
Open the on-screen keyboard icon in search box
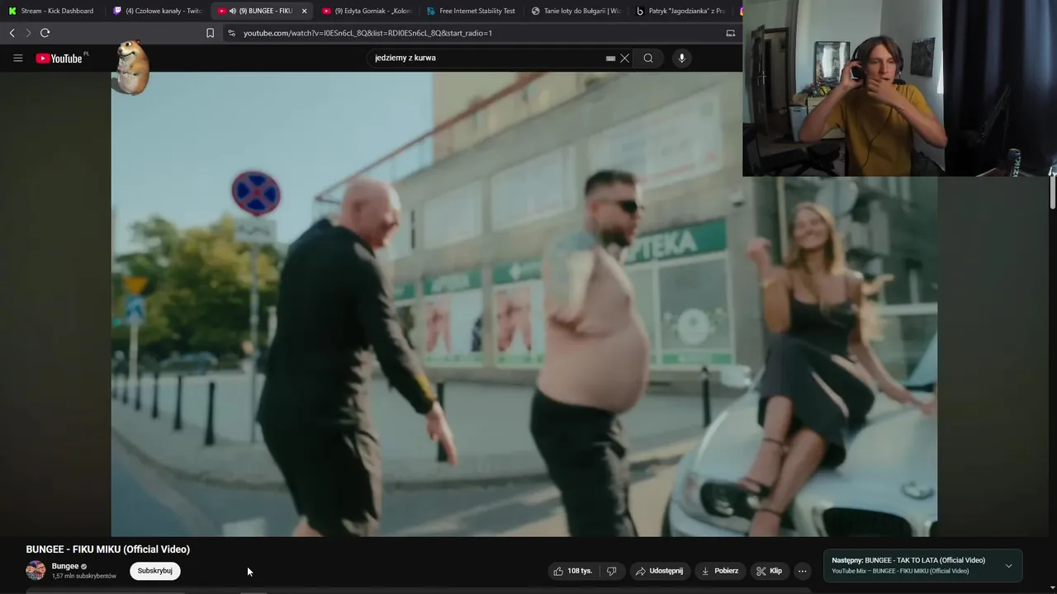click(x=610, y=58)
